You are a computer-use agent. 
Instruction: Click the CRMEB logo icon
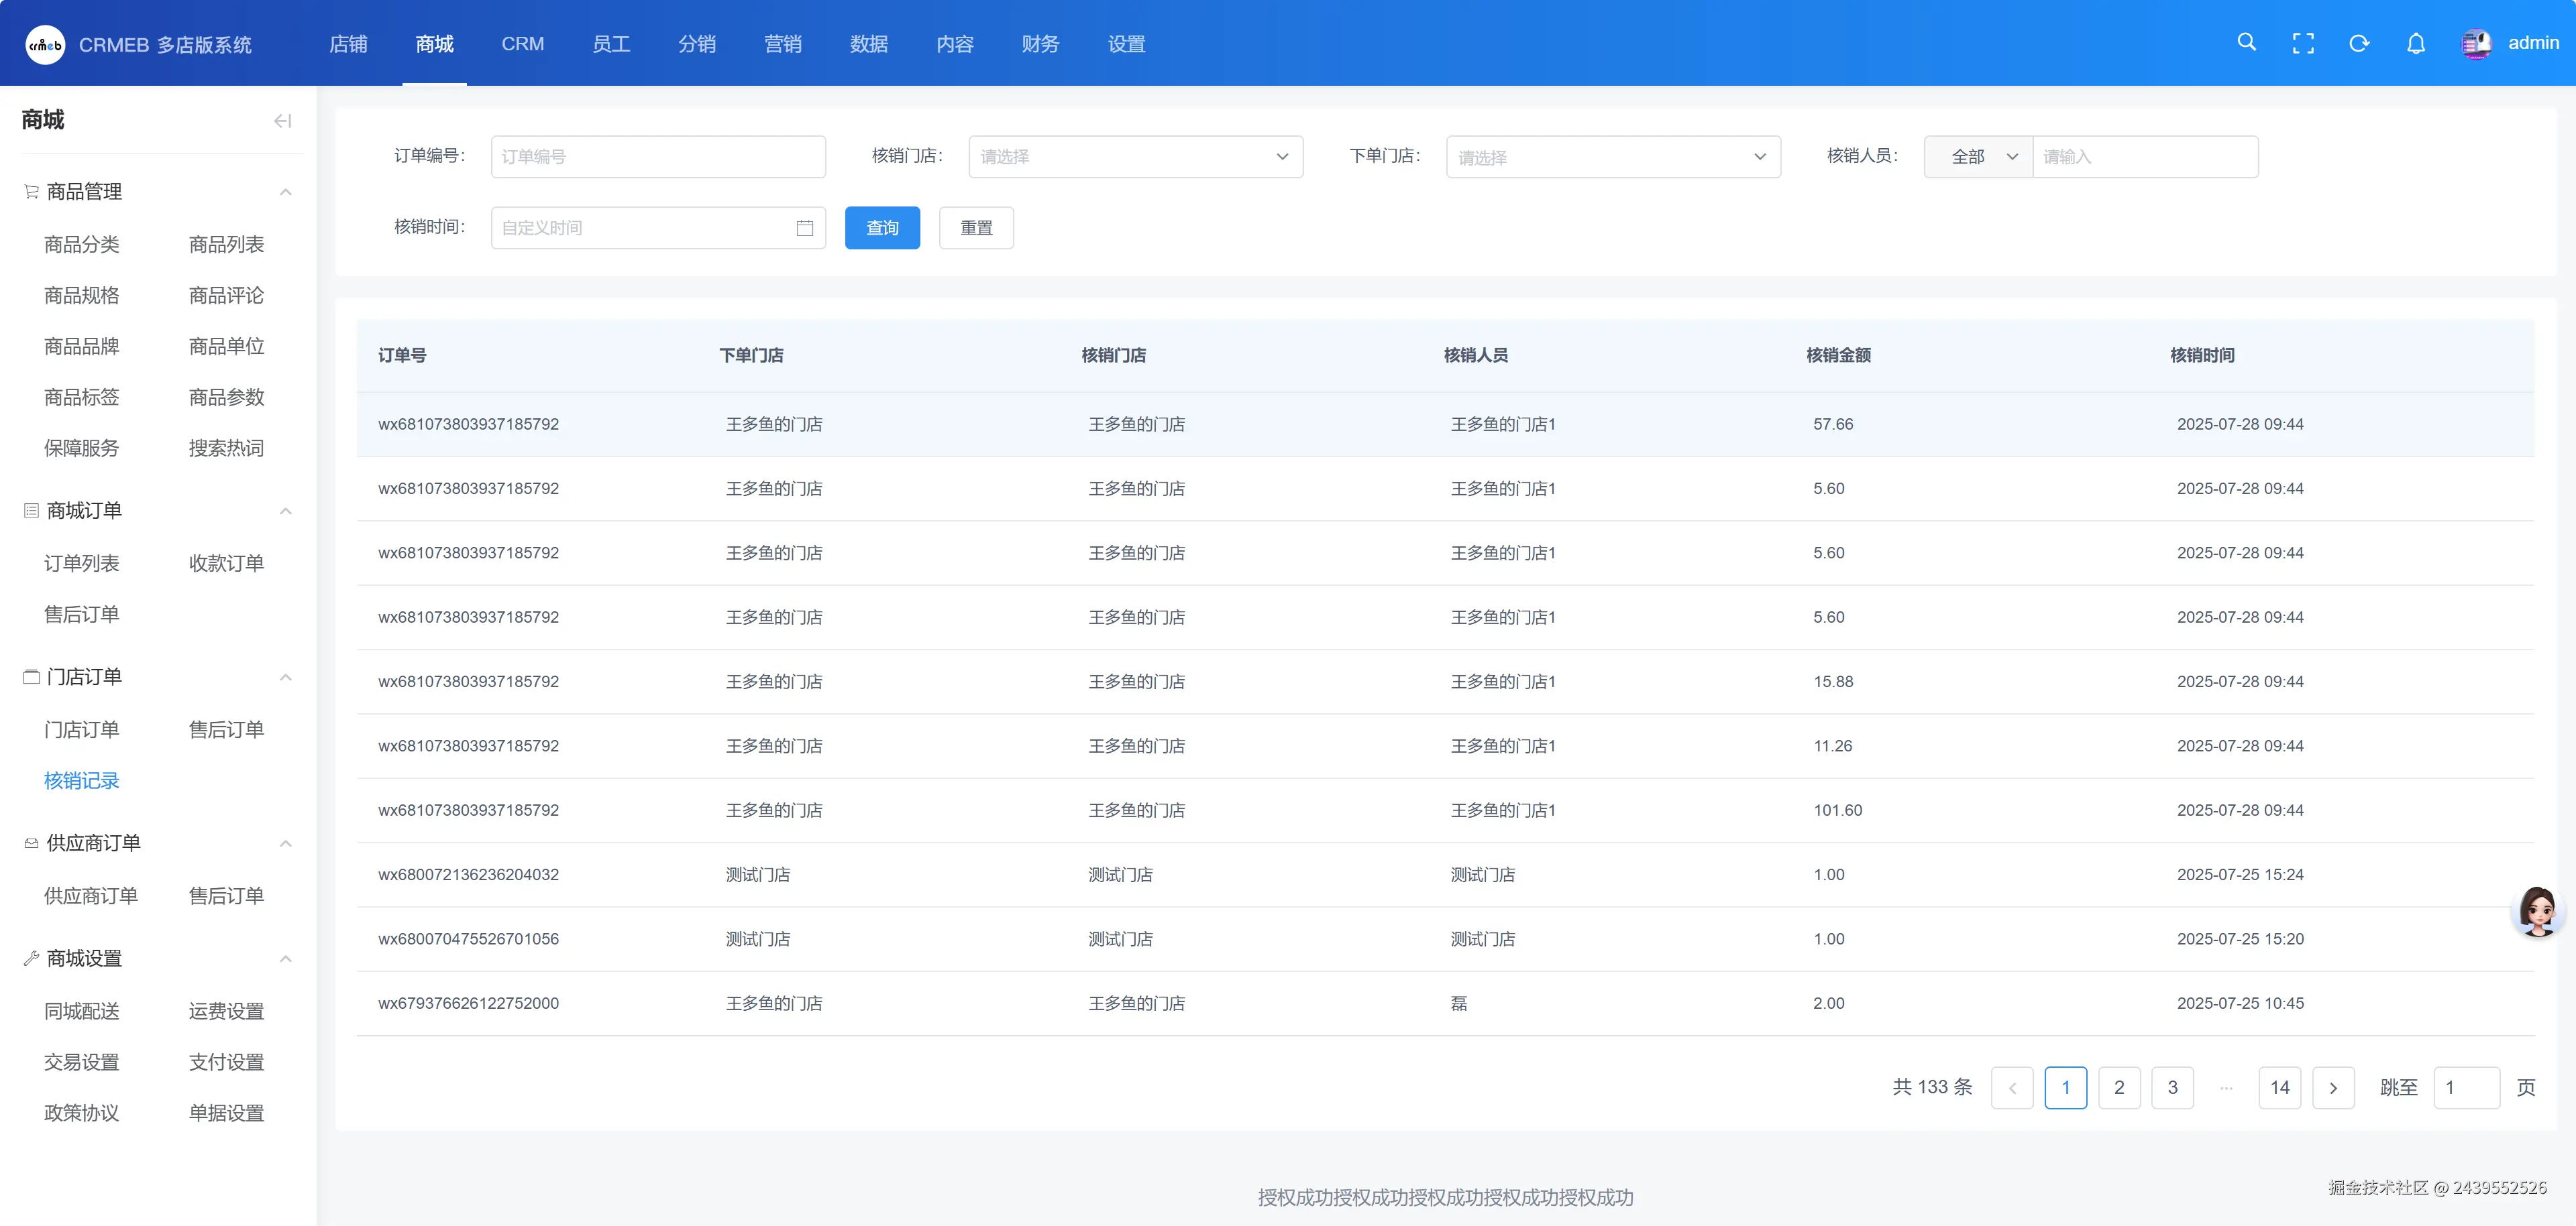[45, 44]
